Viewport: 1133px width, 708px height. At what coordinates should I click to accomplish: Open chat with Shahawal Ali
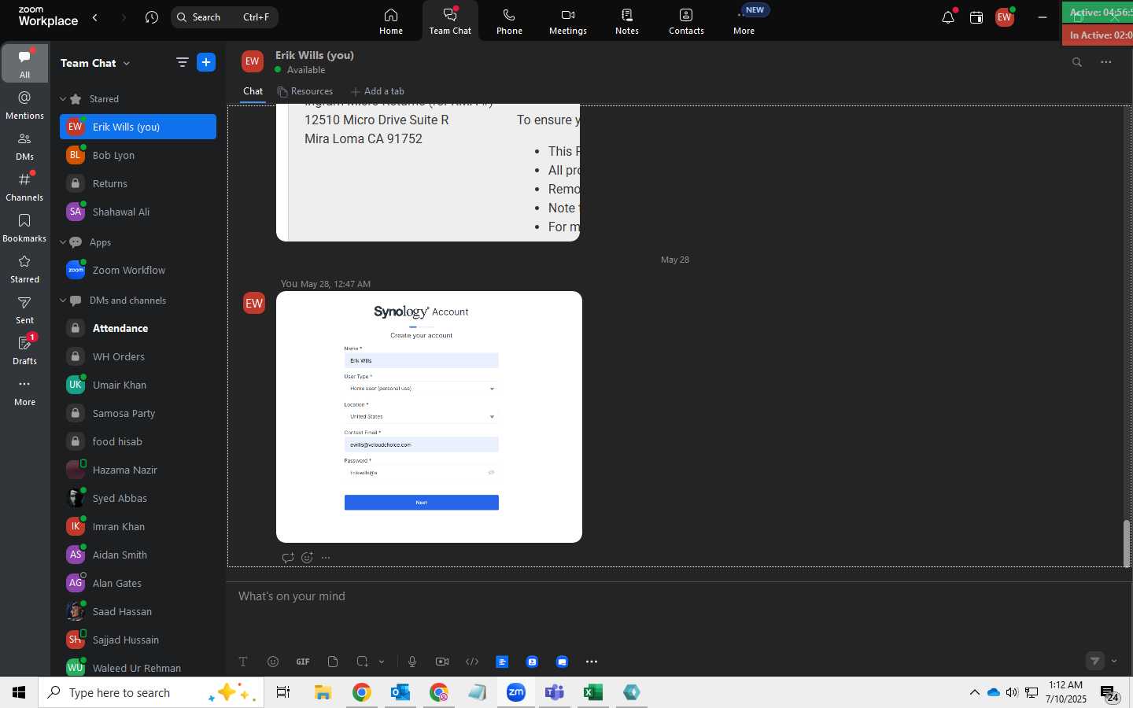(x=138, y=212)
